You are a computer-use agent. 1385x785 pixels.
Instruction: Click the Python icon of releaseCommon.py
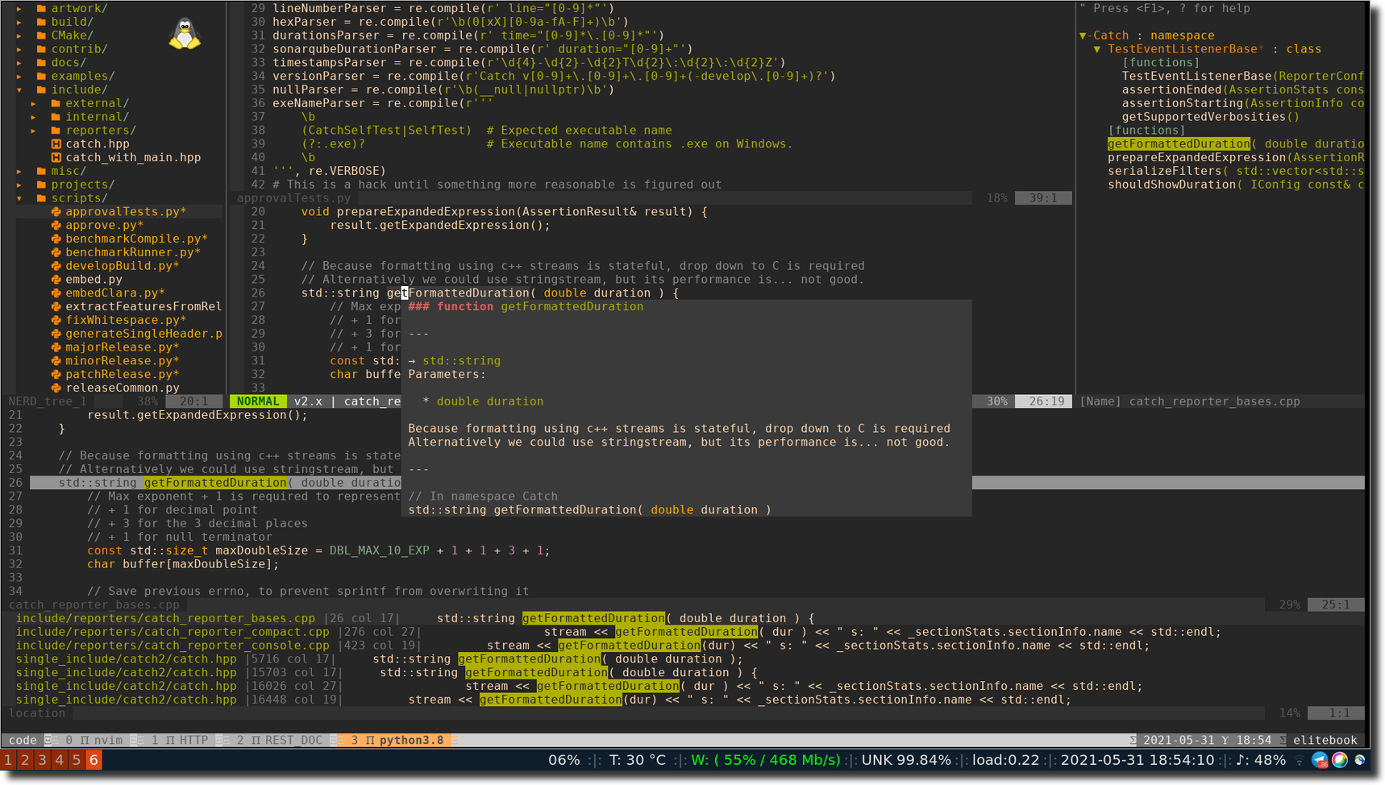[56, 388]
